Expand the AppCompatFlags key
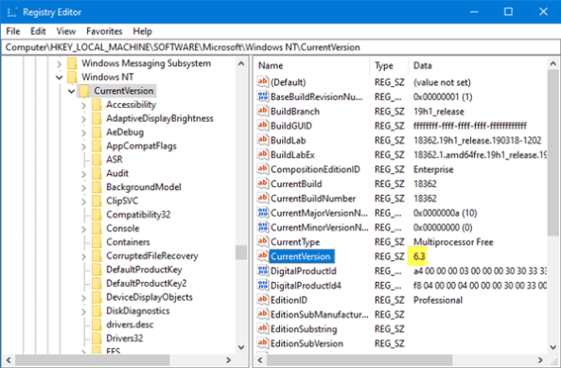 pyautogui.click(x=83, y=147)
